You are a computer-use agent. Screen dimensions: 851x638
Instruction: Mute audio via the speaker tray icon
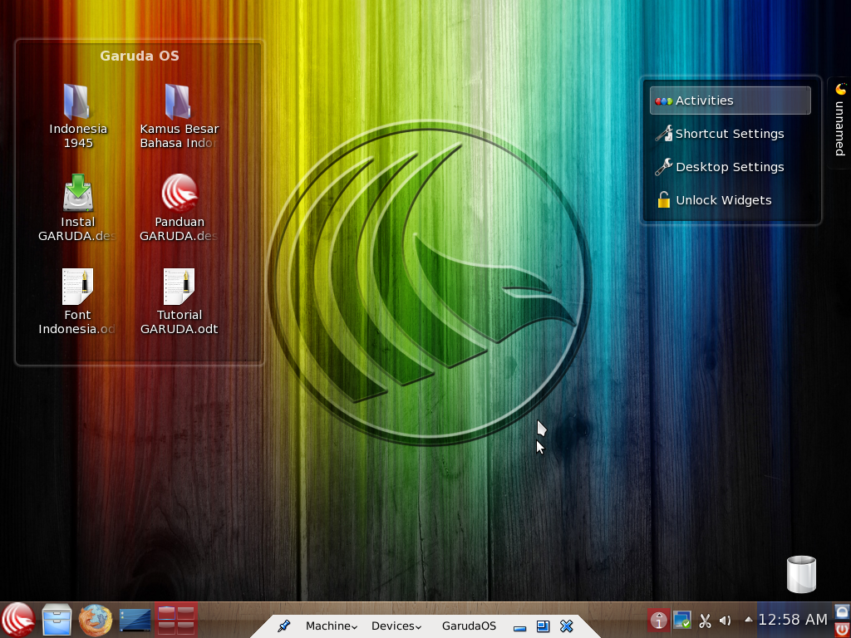[725, 620]
